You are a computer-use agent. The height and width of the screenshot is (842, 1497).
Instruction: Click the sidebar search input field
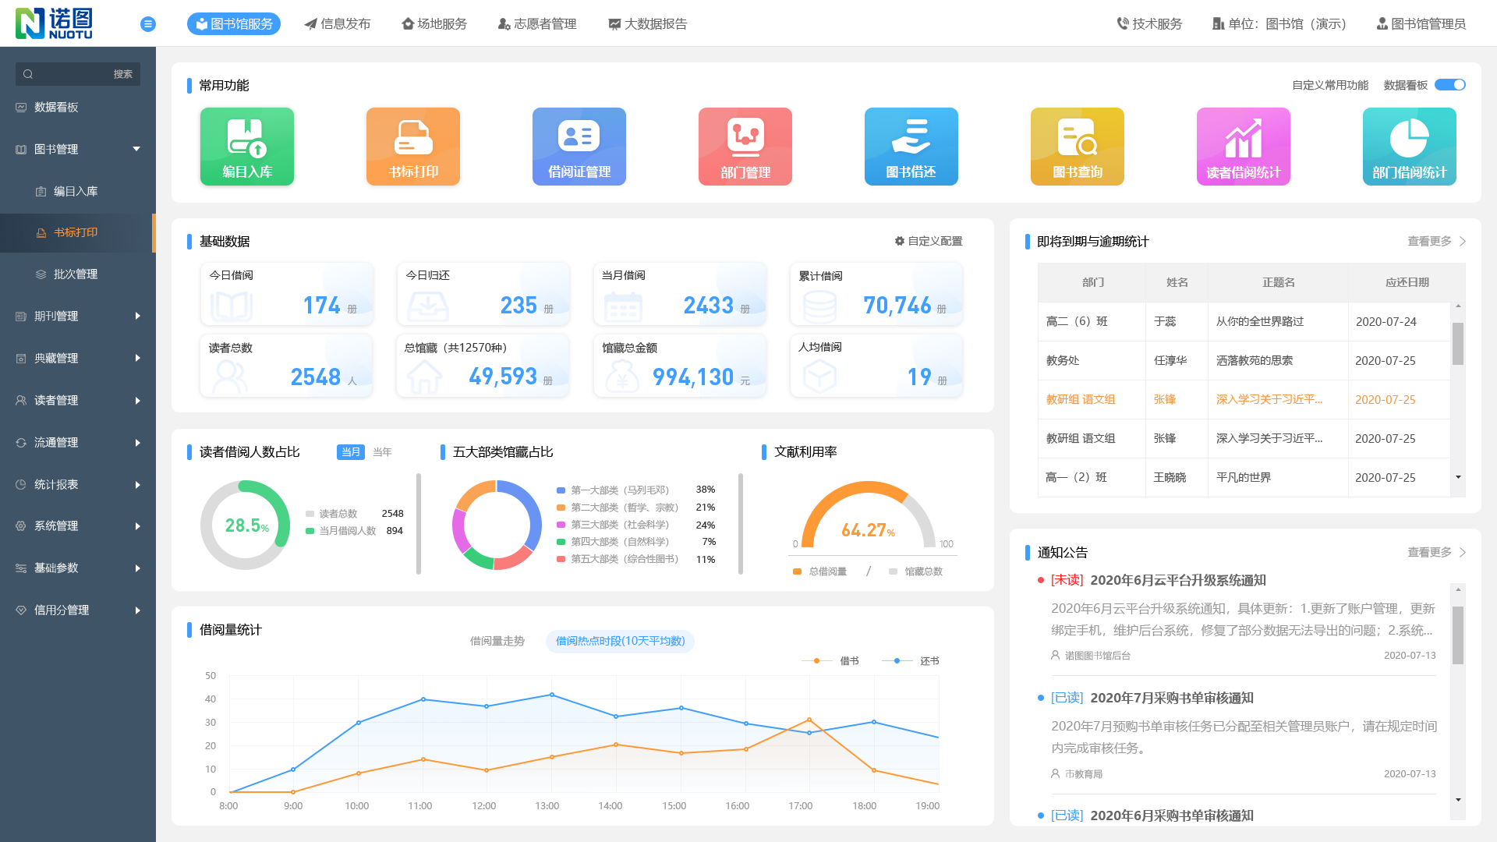click(70, 74)
